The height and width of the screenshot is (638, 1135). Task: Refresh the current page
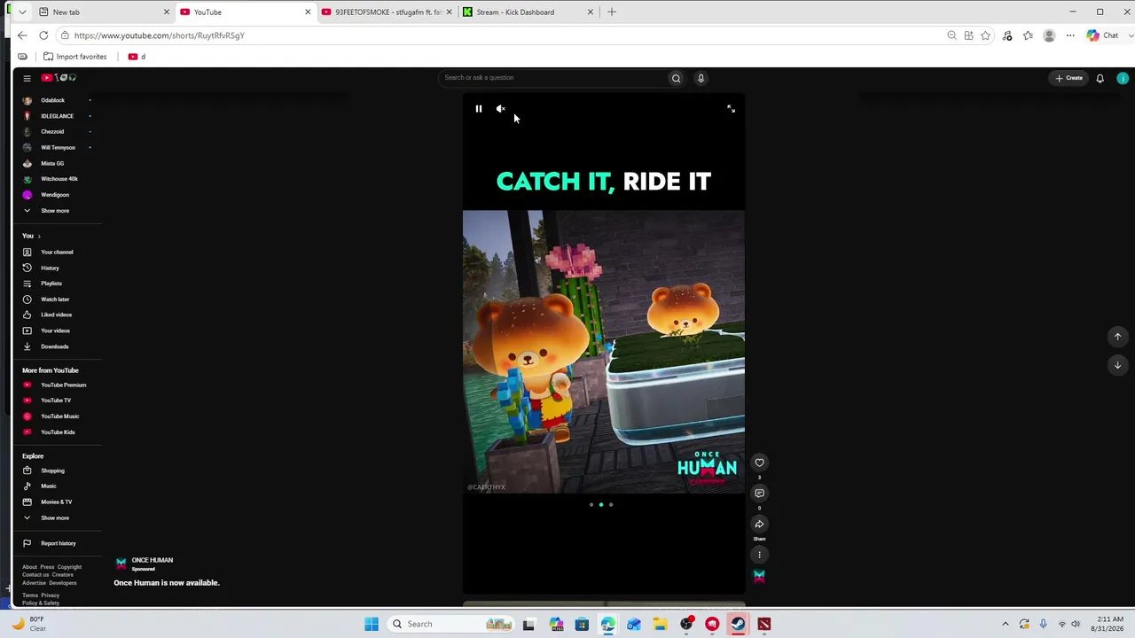(x=43, y=35)
